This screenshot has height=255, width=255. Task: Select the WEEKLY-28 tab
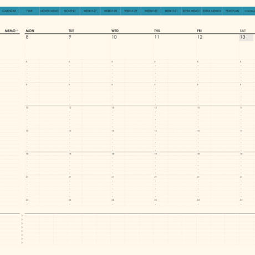point(110,11)
